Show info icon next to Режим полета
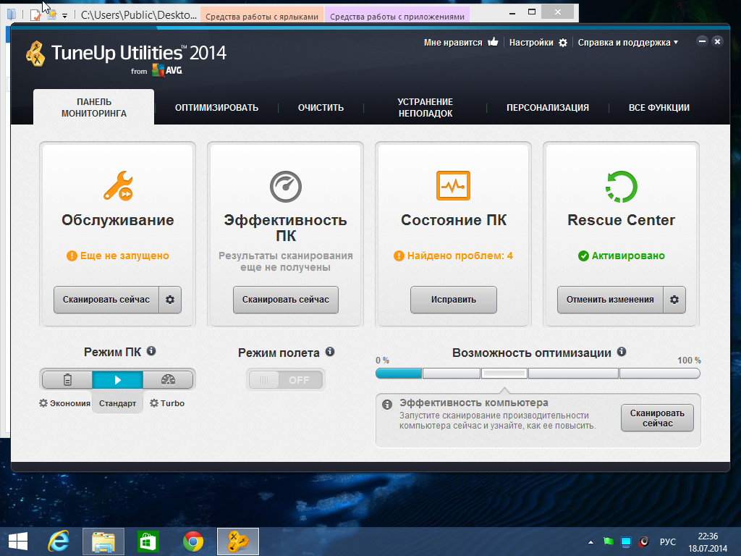 [330, 351]
